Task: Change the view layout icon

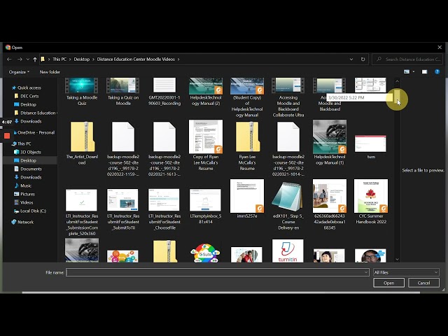Action: (x=407, y=71)
